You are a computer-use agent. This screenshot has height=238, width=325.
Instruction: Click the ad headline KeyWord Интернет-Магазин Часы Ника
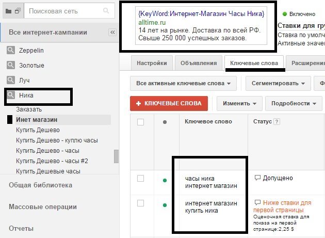coord(201,14)
